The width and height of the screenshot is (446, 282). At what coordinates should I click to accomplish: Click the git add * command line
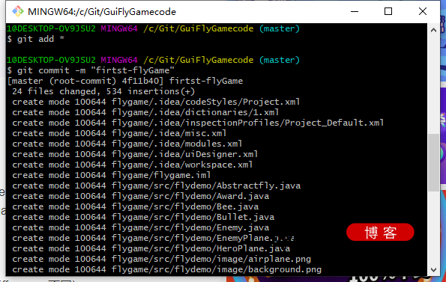click(x=35, y=39)
